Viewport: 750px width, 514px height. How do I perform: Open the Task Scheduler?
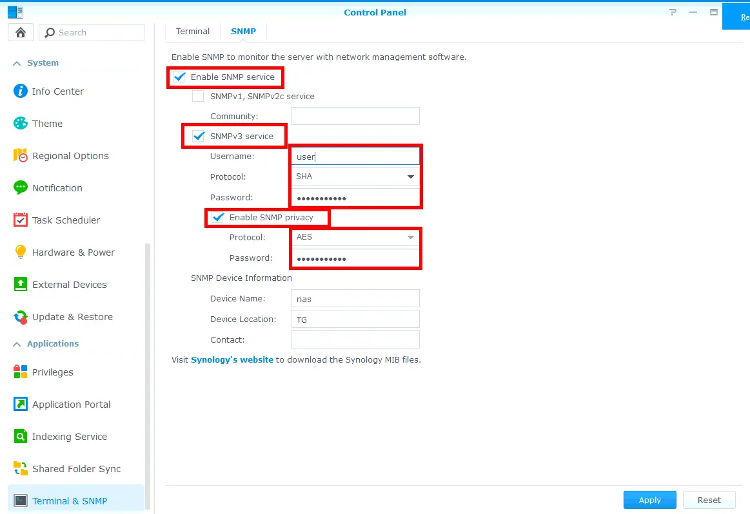coord(66,220)
